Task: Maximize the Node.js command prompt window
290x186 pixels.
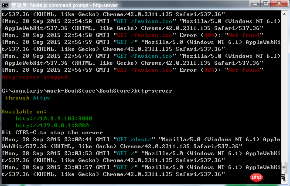Action: (x=266, y=3)
